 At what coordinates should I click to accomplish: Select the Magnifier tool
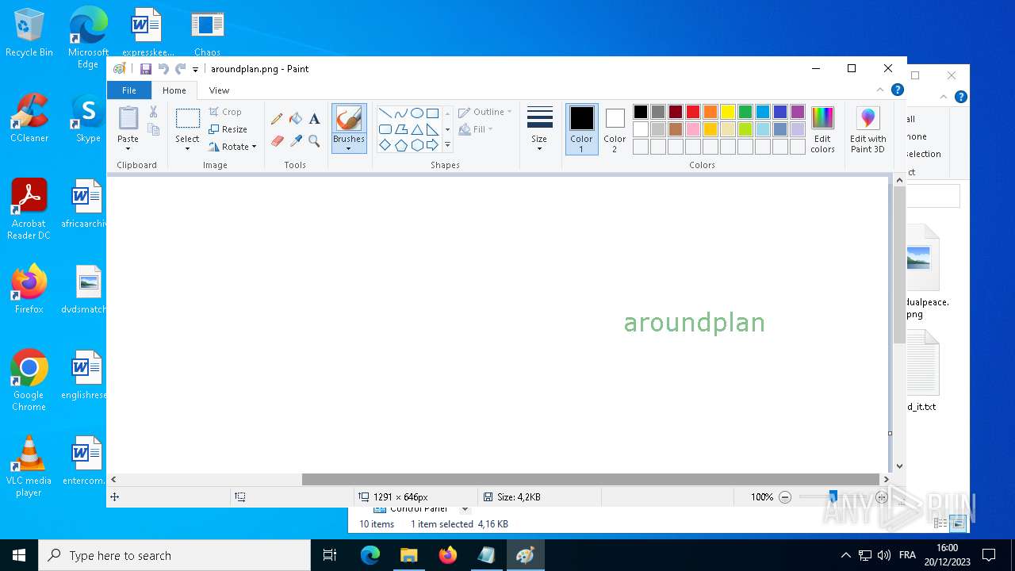coord(315,141)
